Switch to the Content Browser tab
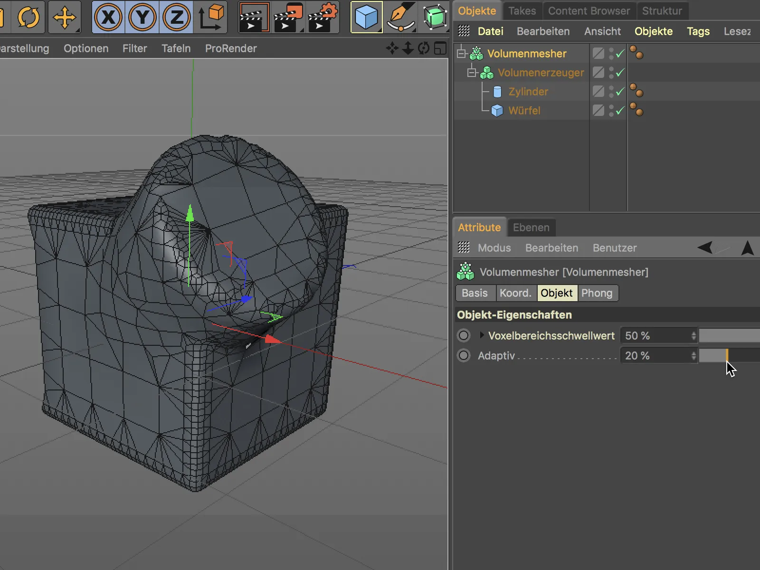Viewport: 760px width, 570px height. tap(589, 10)
